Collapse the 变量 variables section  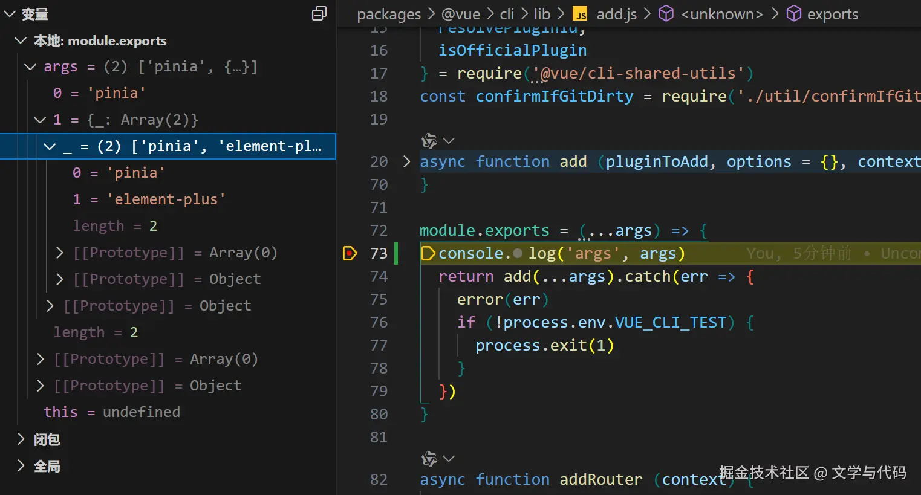pyautogui.click(x=9, y=14)
